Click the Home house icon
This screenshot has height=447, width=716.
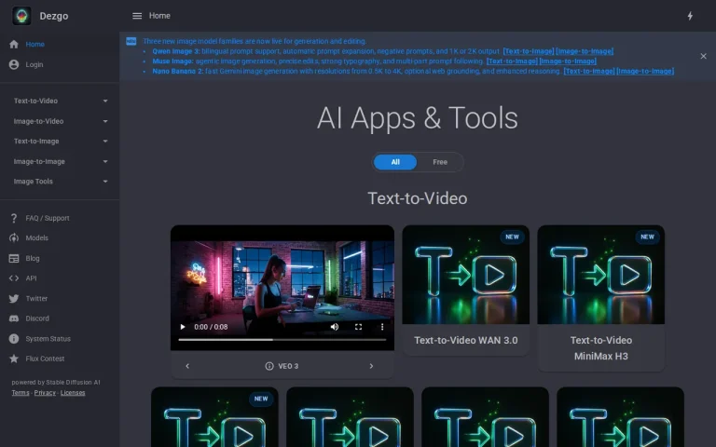pyautogui.click(x=14, y=45)
